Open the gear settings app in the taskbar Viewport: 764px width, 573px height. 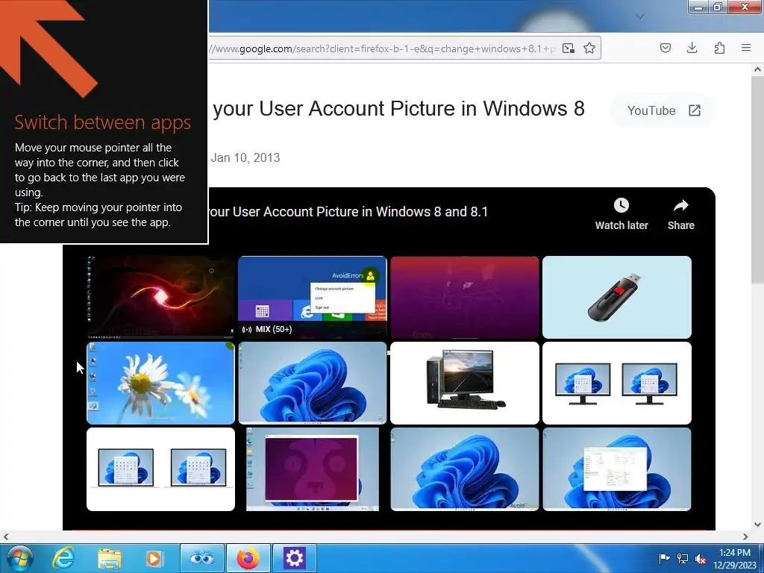point(294,558)
